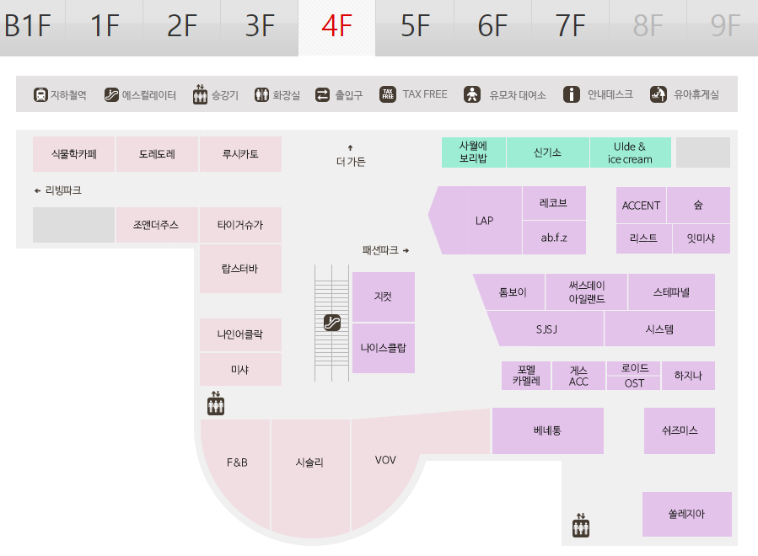This screenshot has height=556, width=758.
Task: Click the escalator legend icon
Action: pos(111,94)
